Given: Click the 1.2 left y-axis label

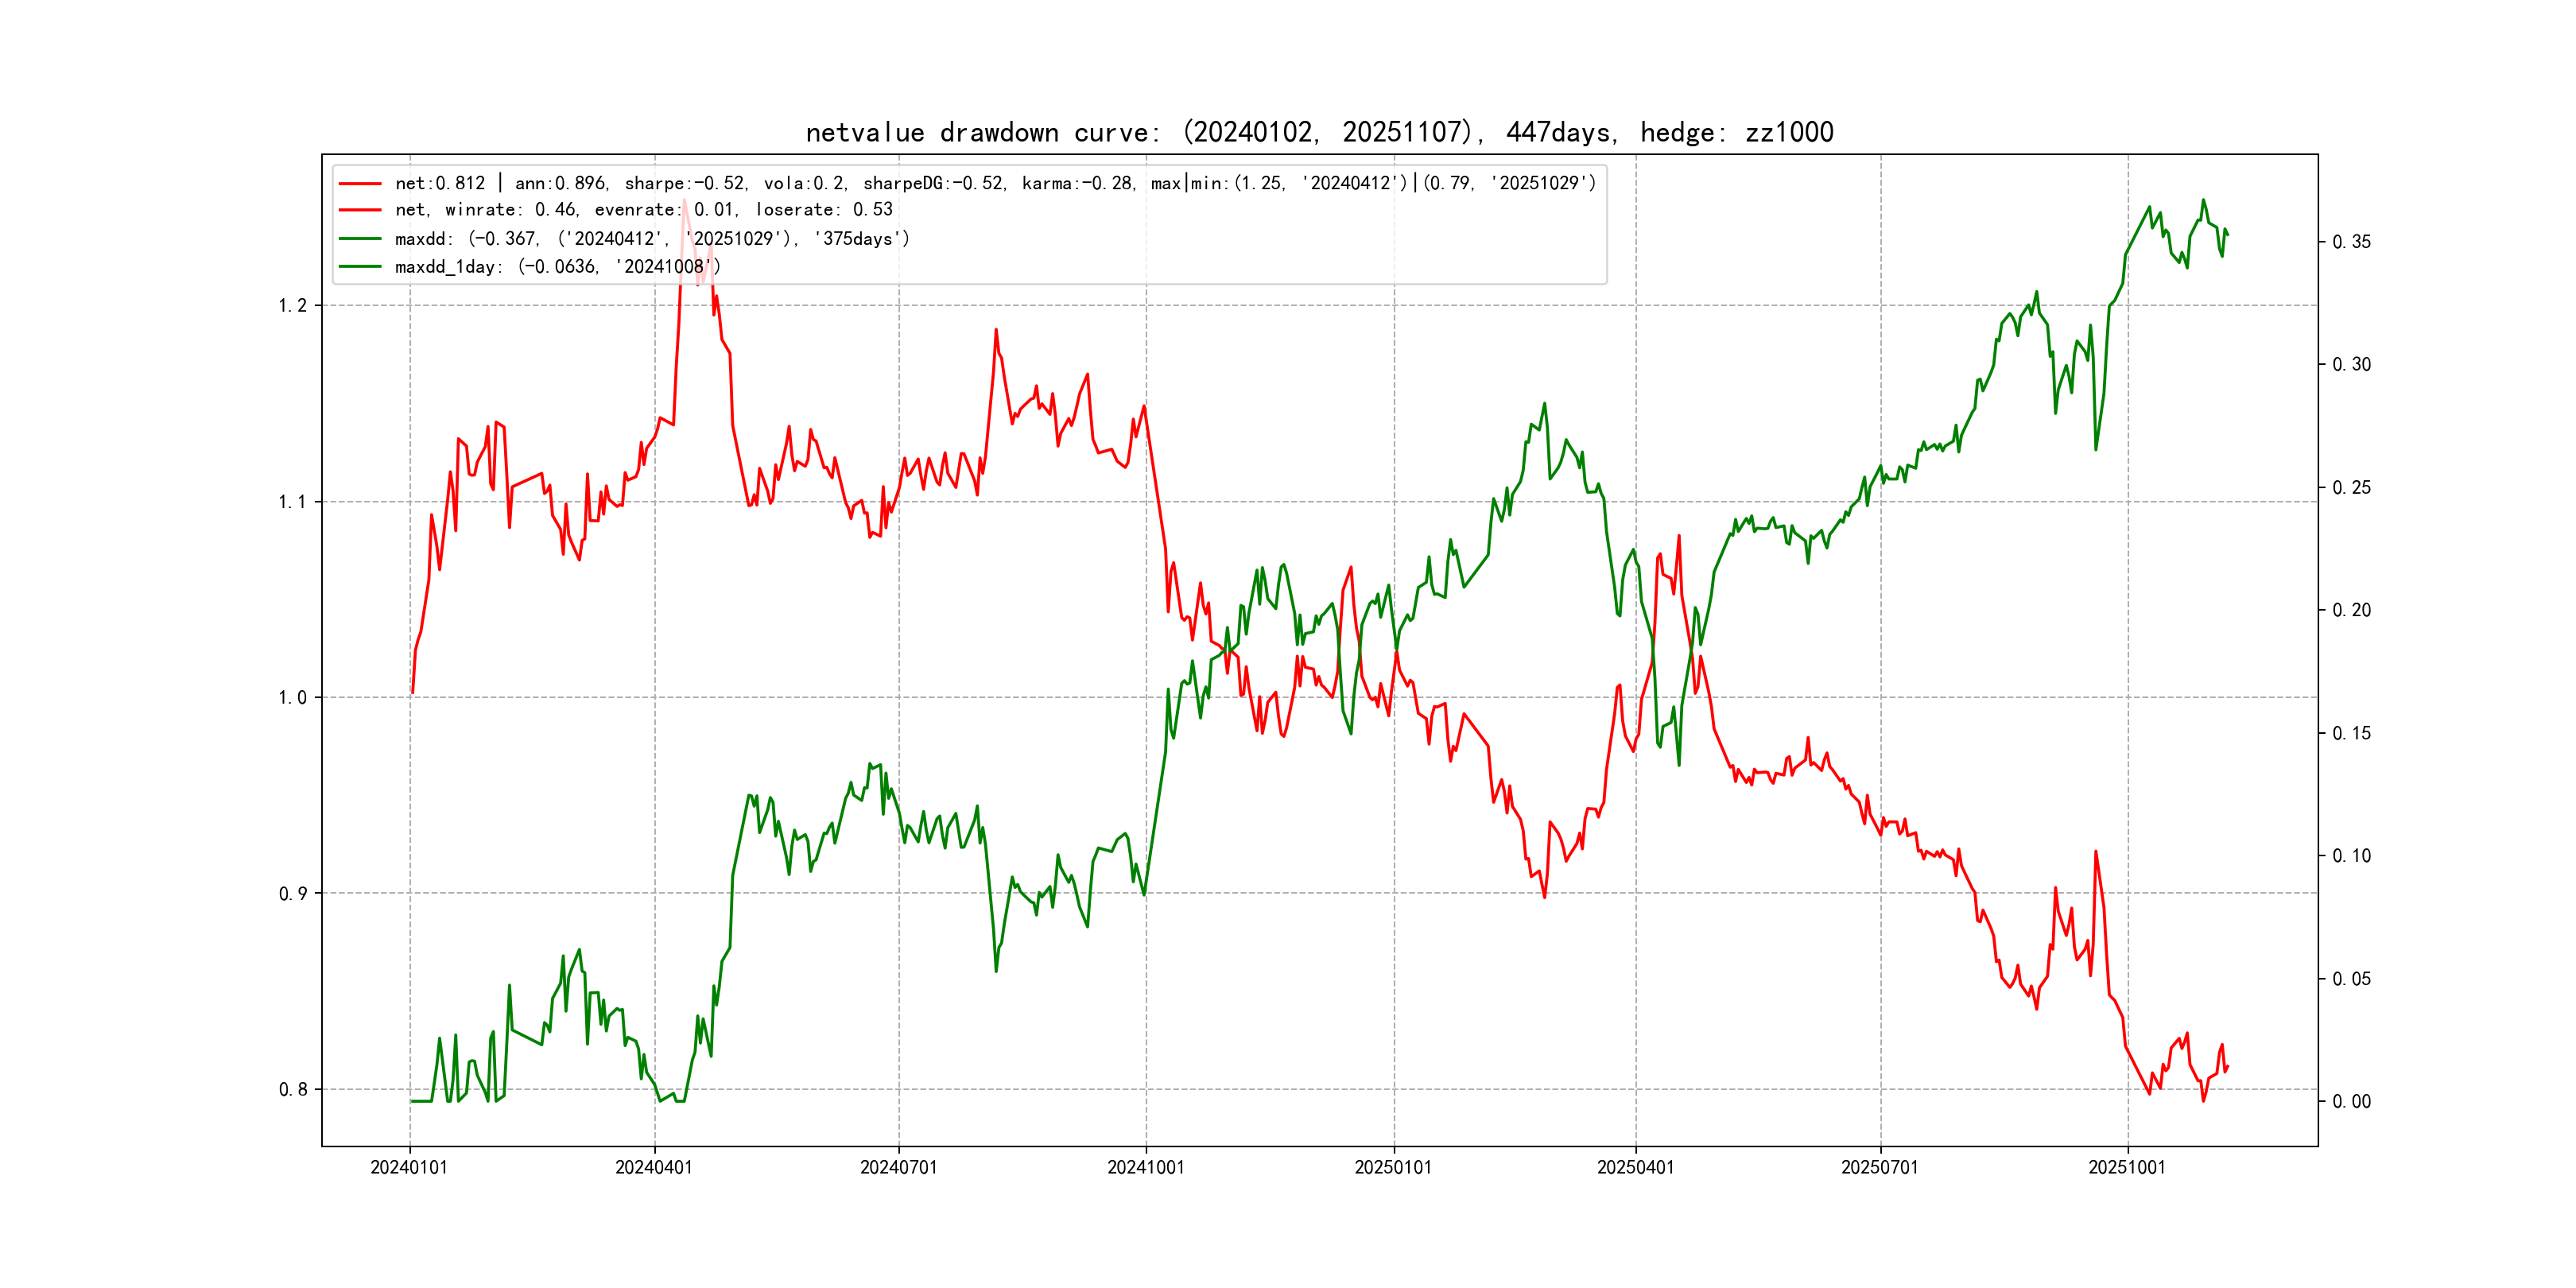Looking at the screenshot, I should point(292,306).
